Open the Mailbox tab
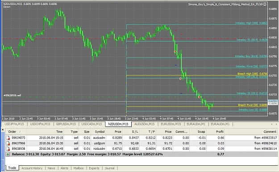Screen dimensions: 279x172 tap(79, 168)
